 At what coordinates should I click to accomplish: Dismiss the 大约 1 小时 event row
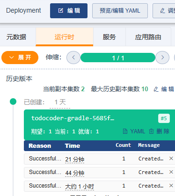171,186
